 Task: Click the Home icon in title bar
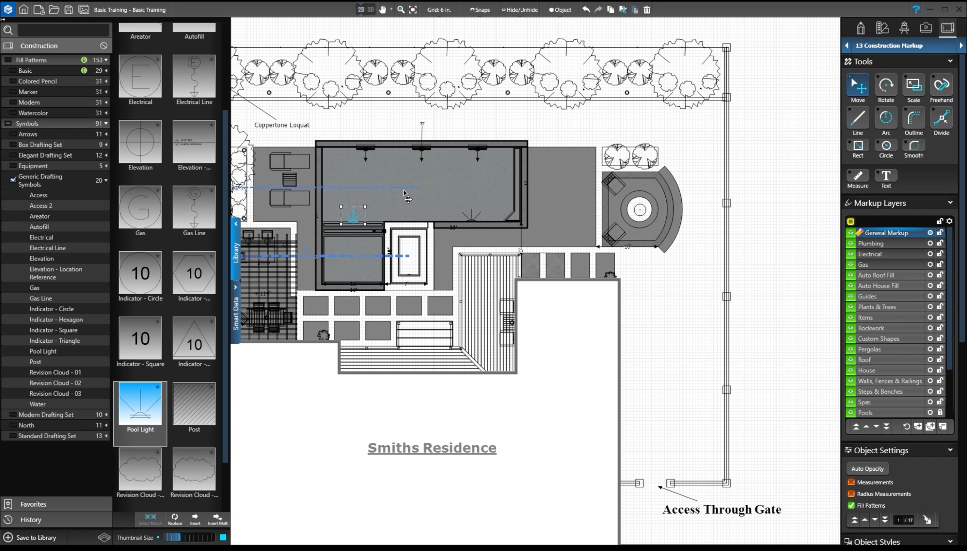24,9
